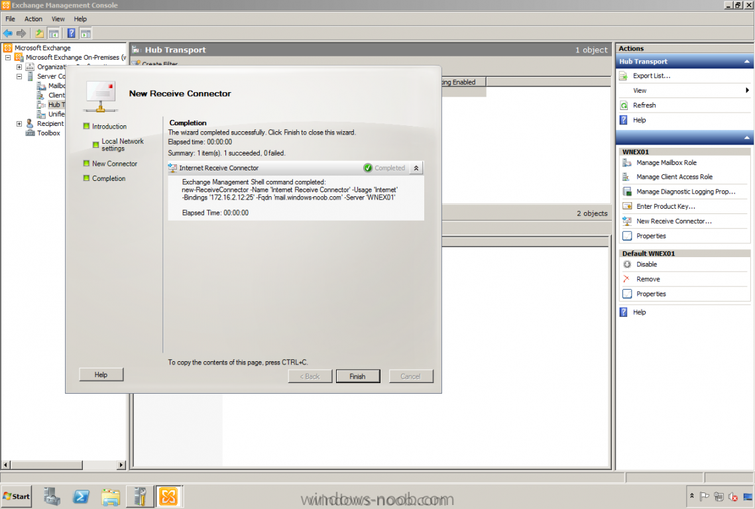
Task: Click the blue Help toolbar icon
Action: 72,33
